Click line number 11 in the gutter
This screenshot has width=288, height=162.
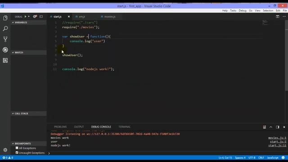55,69
